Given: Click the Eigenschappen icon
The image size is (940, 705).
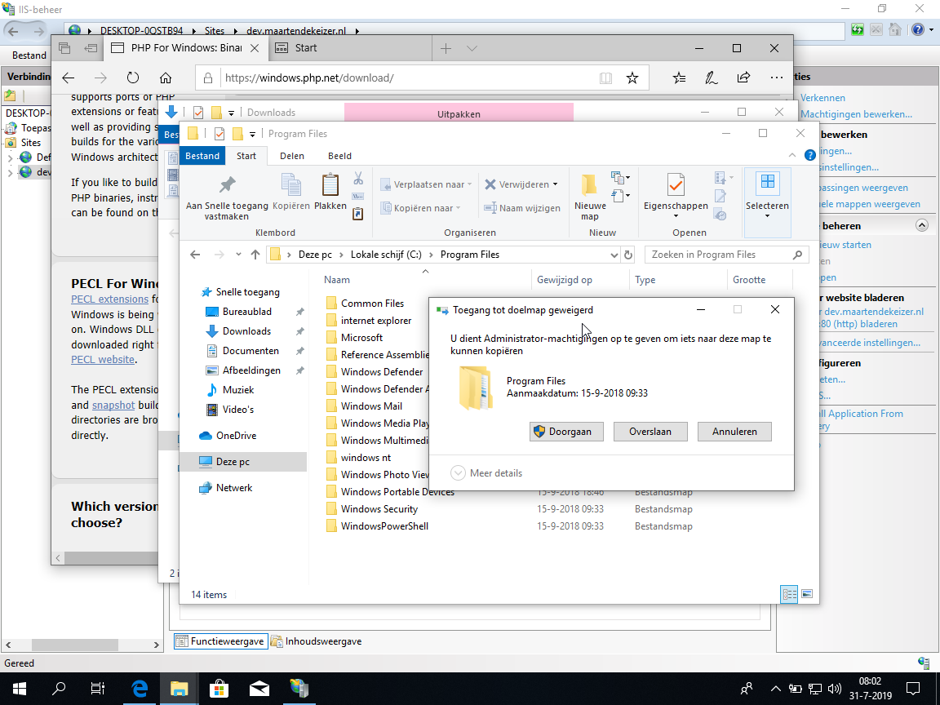Looking at the screenshot, I should point(676,184).
